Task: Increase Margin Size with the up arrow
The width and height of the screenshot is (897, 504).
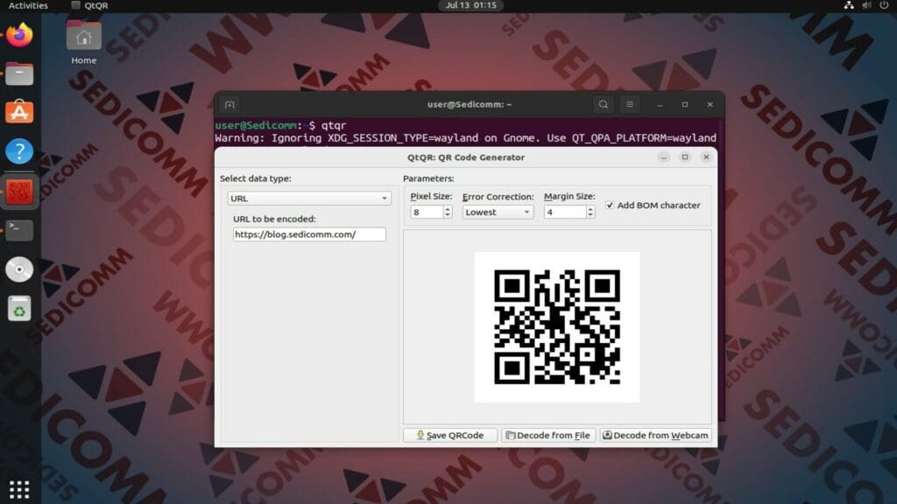Action: [590, 208]
